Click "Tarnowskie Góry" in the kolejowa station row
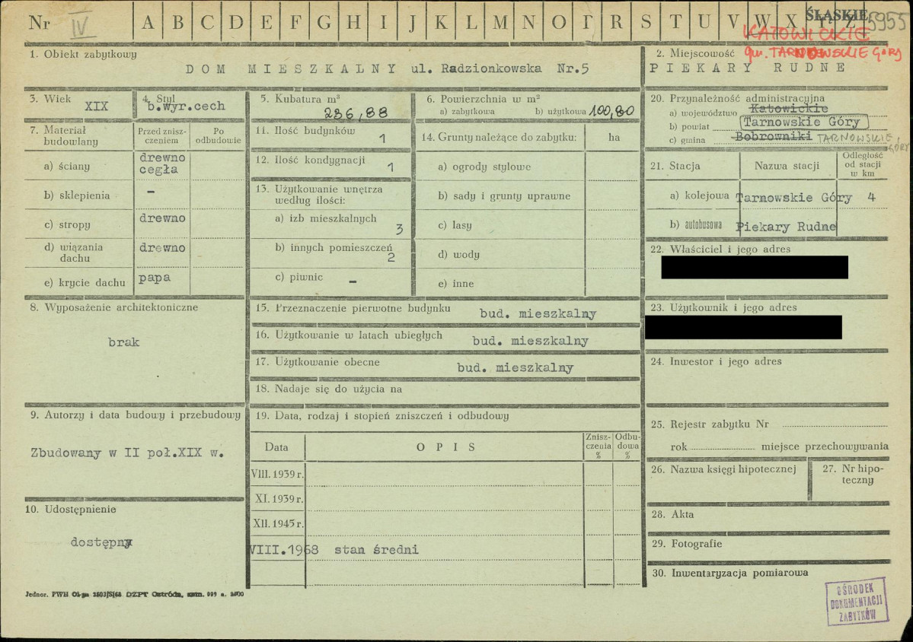 tap(794, 198)
